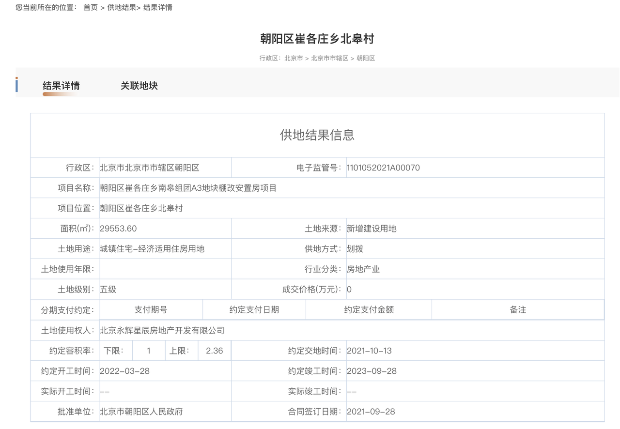Click 朝阳区 in the 行政区 path

click(366, 58)
